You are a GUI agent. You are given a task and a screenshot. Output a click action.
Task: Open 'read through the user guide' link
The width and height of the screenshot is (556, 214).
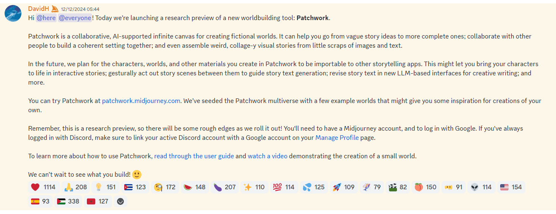tap(194, 156)
